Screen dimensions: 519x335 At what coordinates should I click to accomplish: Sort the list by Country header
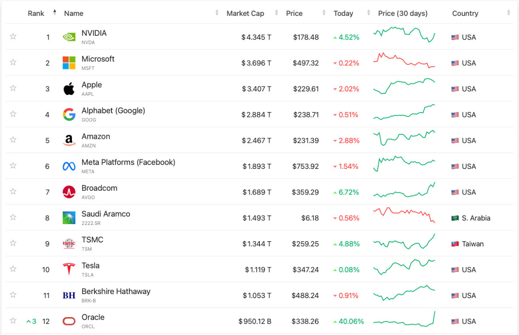point(465,13)
